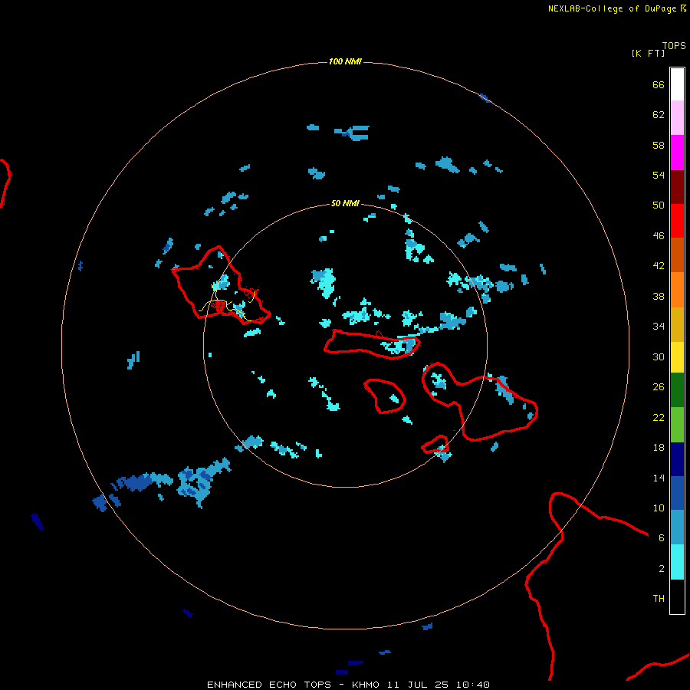Click the 66 legend value

[x=659, y=84]
